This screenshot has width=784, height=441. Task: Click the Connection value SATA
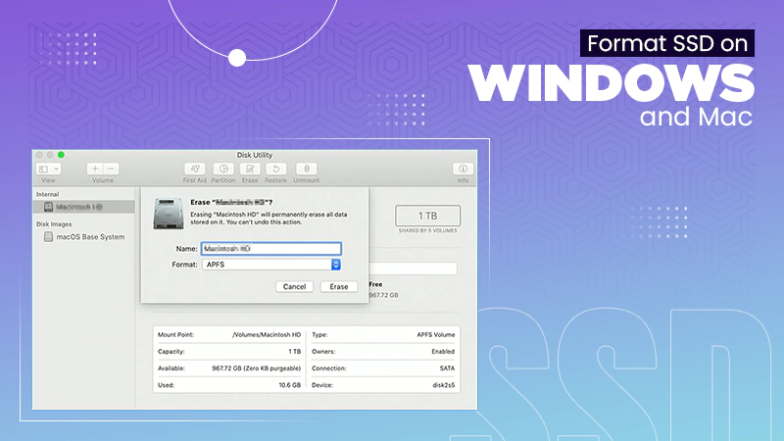(x=447, y=368)
